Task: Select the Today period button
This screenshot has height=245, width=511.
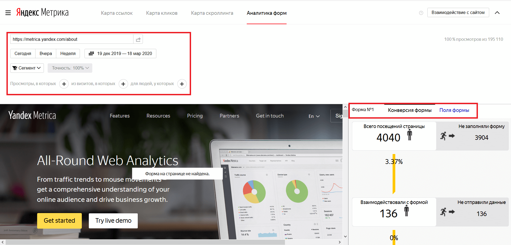Action: click(x=23, y=54)
